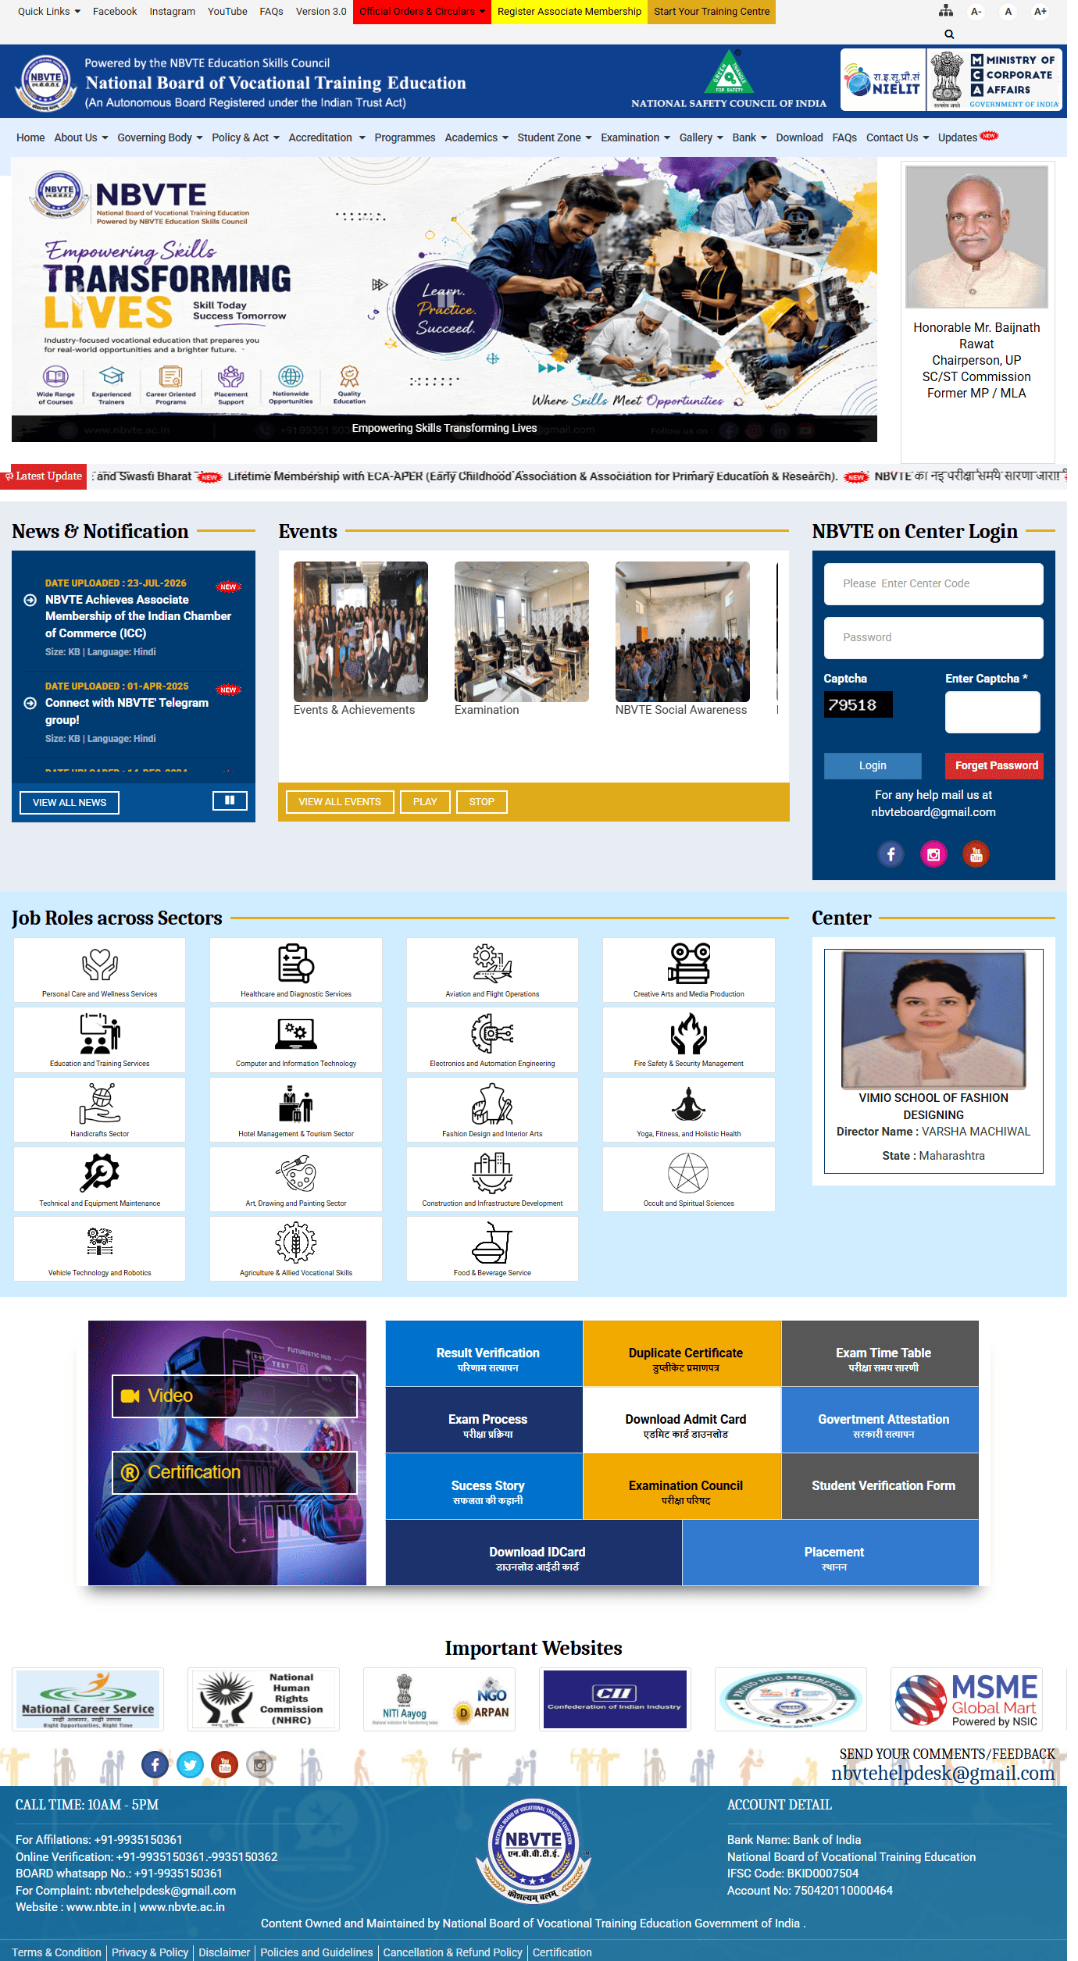This screenshot has width=1078, height=1961.
Task: Click STOP in the Events slider
Action: click(x=482, y=801)
